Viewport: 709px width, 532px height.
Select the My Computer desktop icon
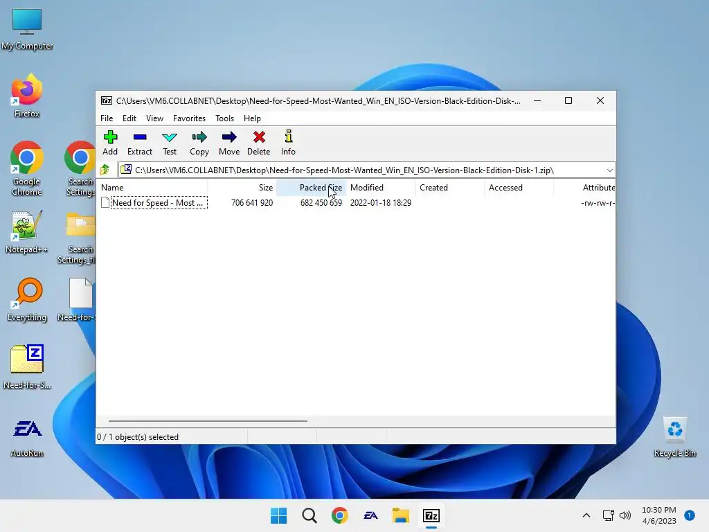27,29
